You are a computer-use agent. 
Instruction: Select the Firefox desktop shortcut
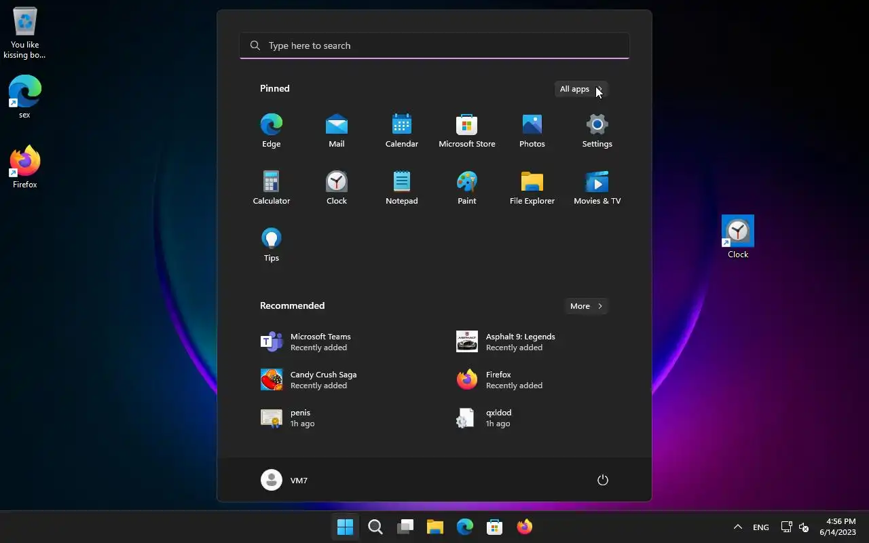[x=24, y=167]
